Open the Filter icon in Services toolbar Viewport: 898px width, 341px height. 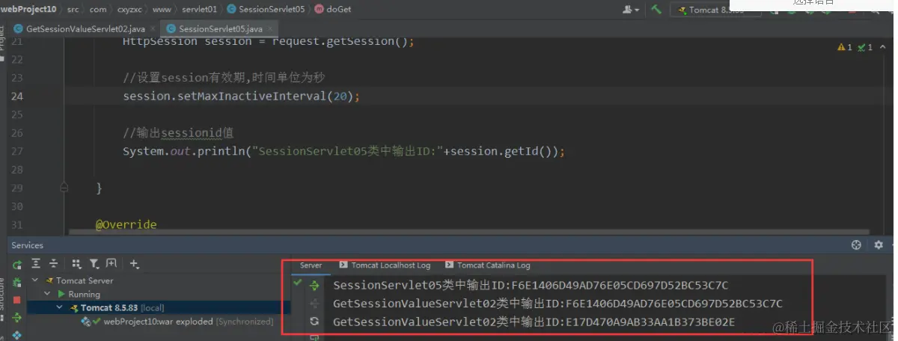(x=94, y=264)
